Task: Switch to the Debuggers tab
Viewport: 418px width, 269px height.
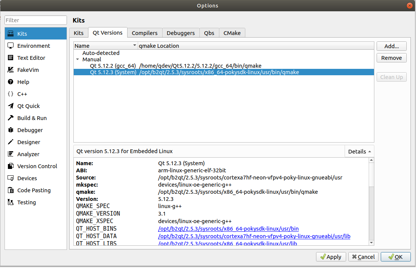Action: 181,33
